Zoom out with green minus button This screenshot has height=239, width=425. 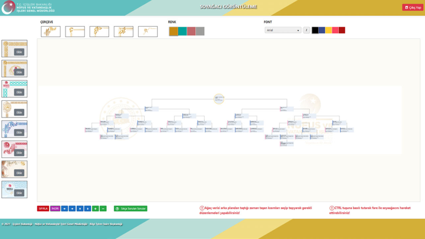point(103,208)
